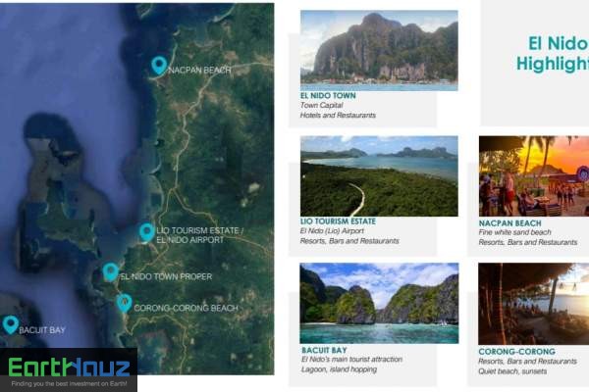Click the CORONG-CORONG caption heading

[517, 352]
